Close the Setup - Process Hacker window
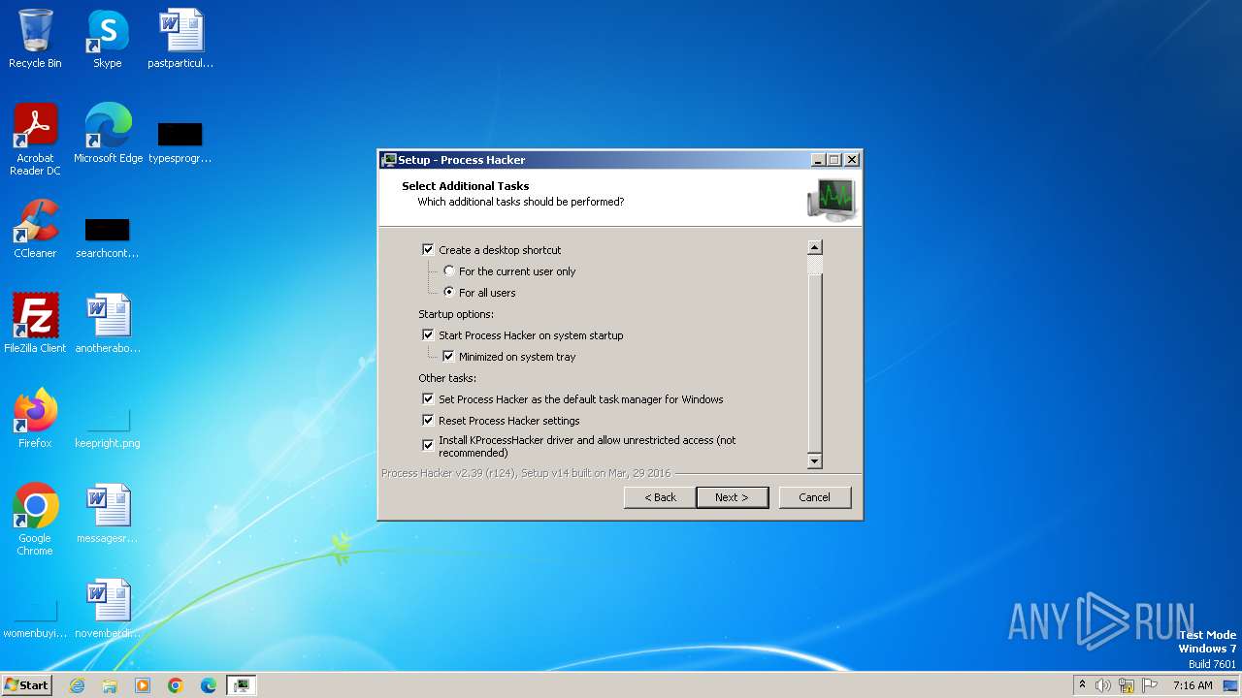The width and height of the screenshot is (1242, 698). [x=852, y=160]
